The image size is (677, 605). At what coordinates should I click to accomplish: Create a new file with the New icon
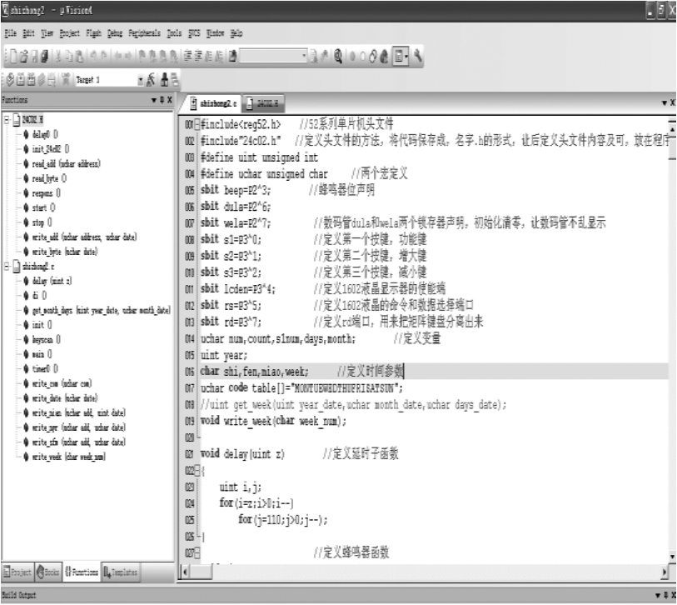point(13,56)
